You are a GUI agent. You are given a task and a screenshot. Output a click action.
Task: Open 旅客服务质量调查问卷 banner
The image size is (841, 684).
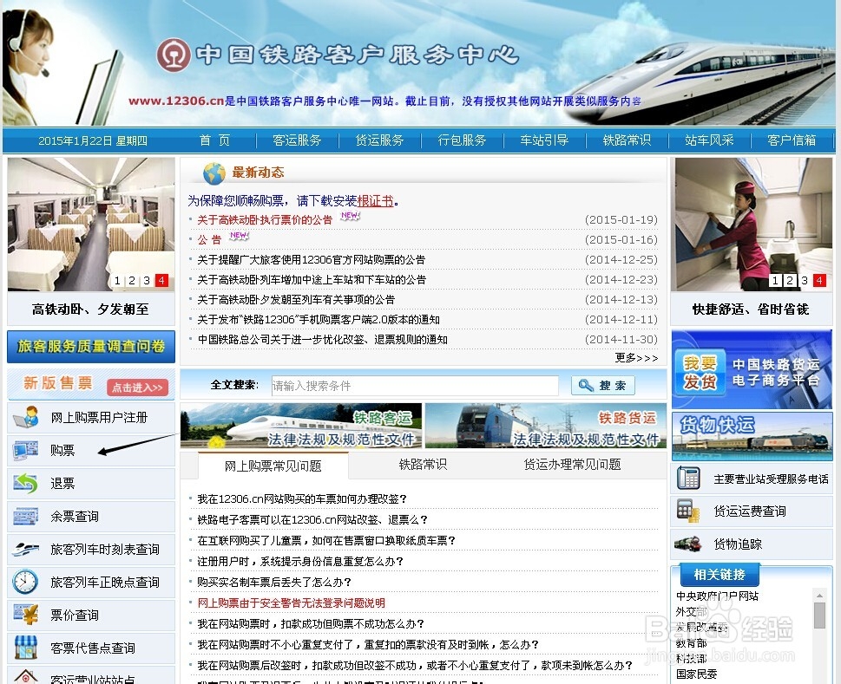pos(91,347)
